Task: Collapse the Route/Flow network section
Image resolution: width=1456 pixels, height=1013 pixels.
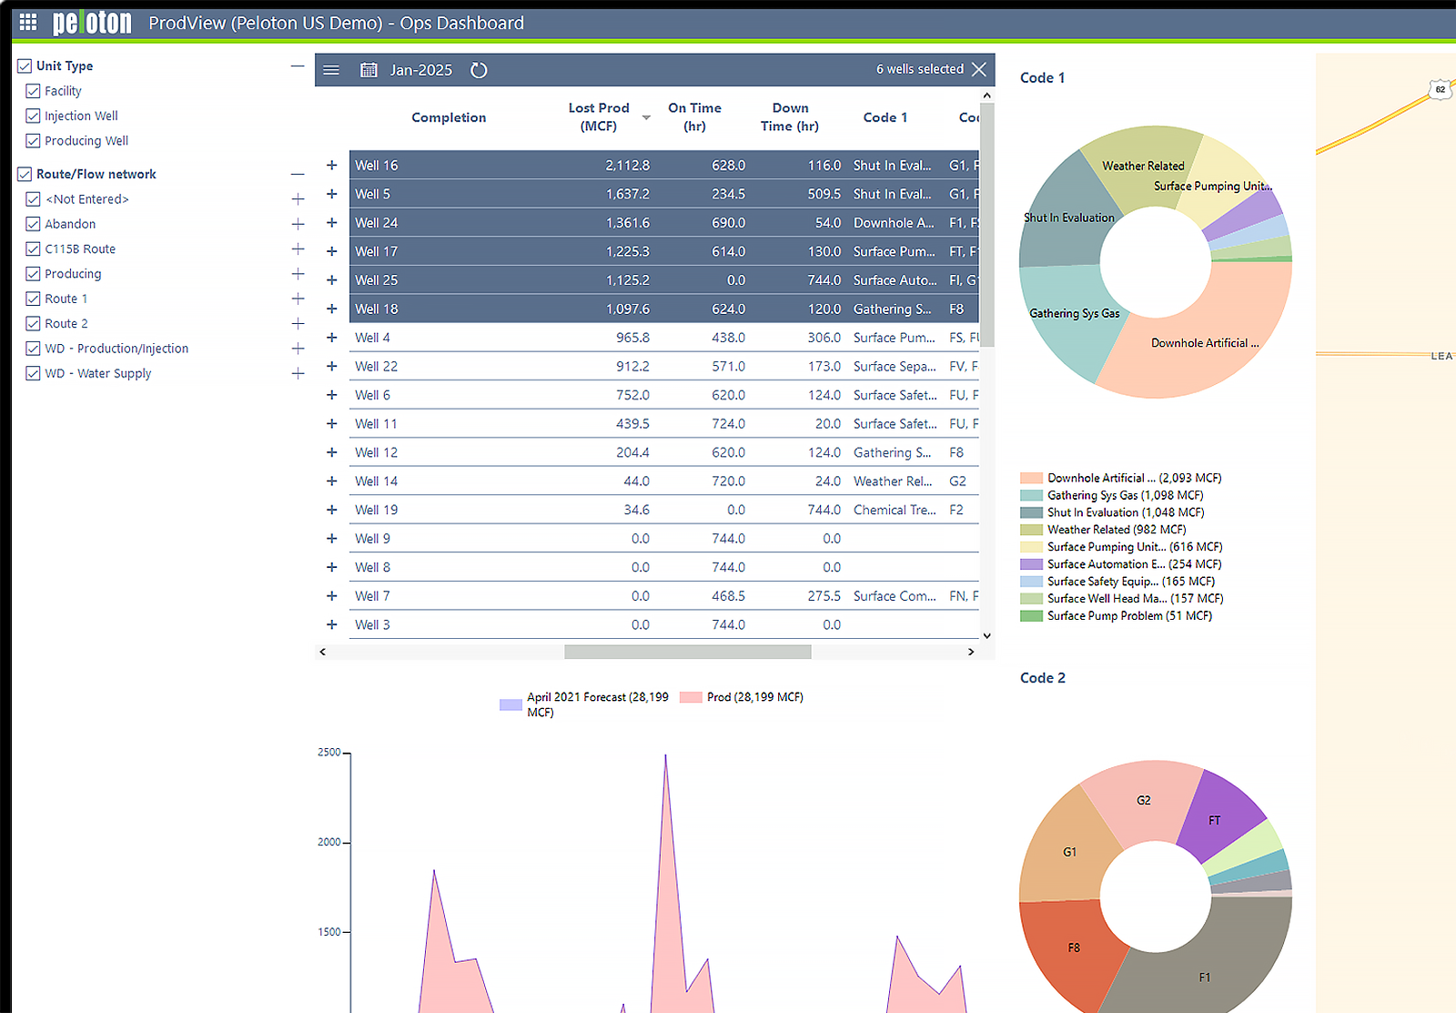Action: pyautogui.click(x=297, y=173)
